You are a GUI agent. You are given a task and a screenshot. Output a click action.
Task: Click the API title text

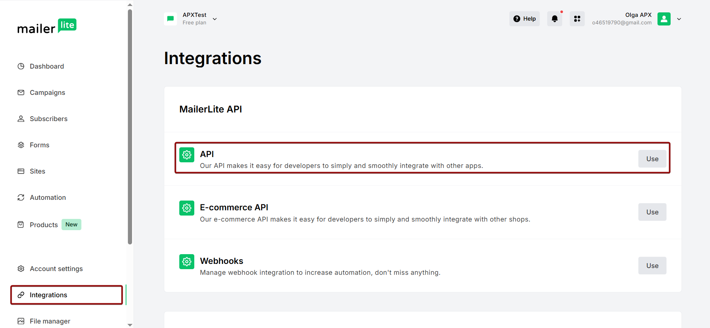point(207,154)
